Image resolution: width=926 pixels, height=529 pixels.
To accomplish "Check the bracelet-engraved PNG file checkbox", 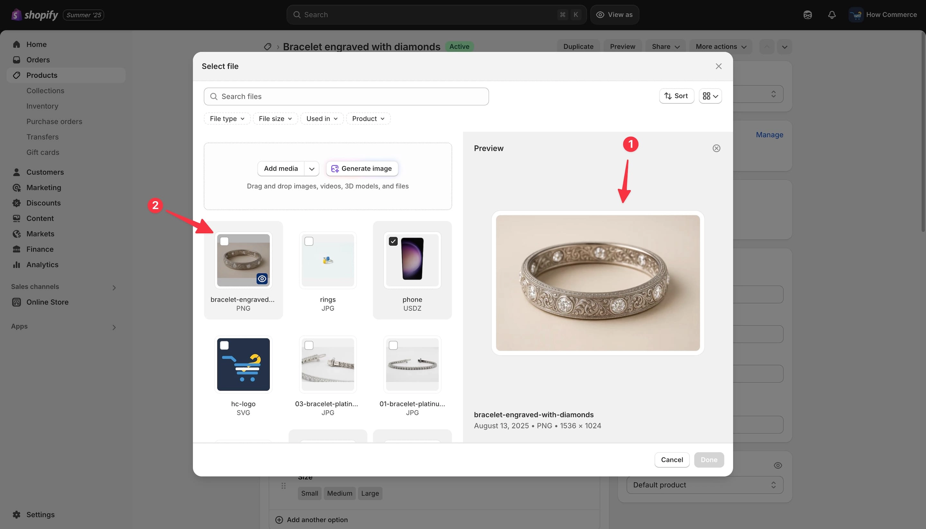I will (224, 241).
